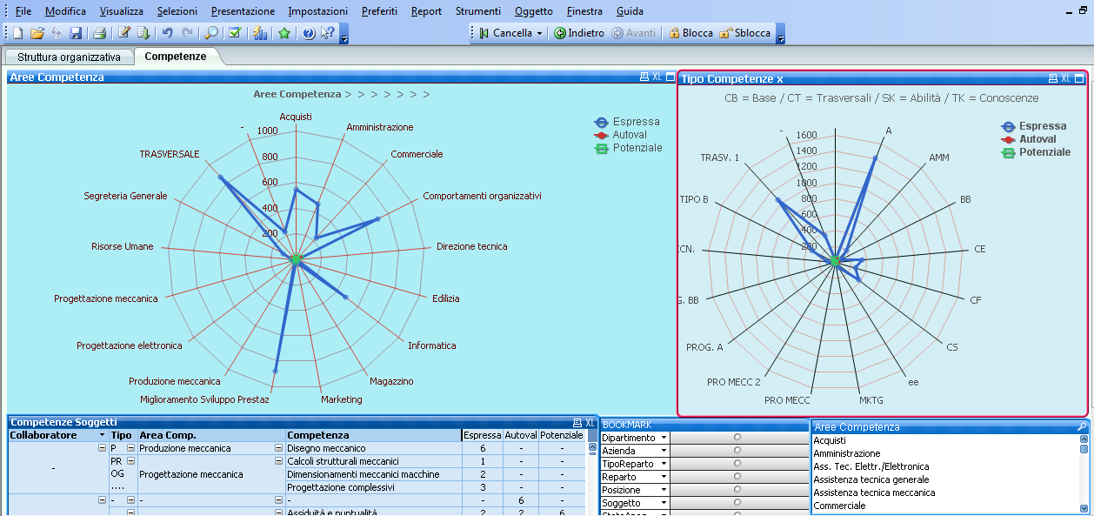Viewport: 1094px width, 516px height.
Task: Open the Selezioni menu
Action: [177, 11]
